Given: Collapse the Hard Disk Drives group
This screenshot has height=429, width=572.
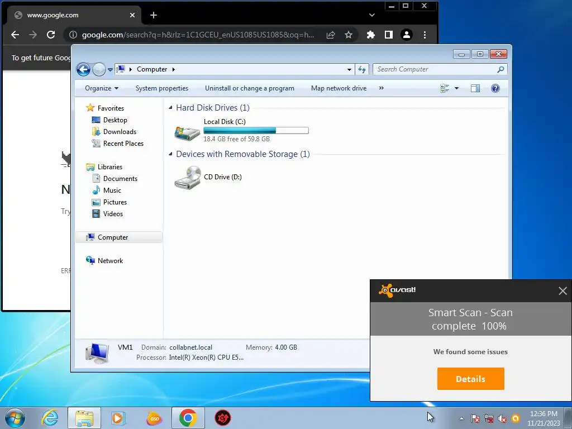Looking at the screenshot, I should coord(170,108).
